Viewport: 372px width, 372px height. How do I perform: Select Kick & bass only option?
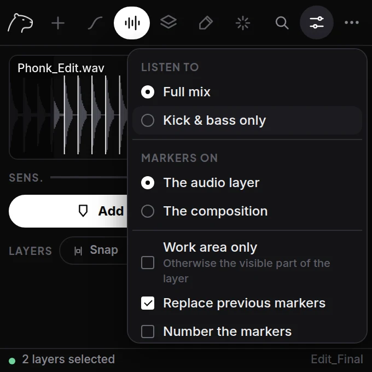click(x=247, y=120)
